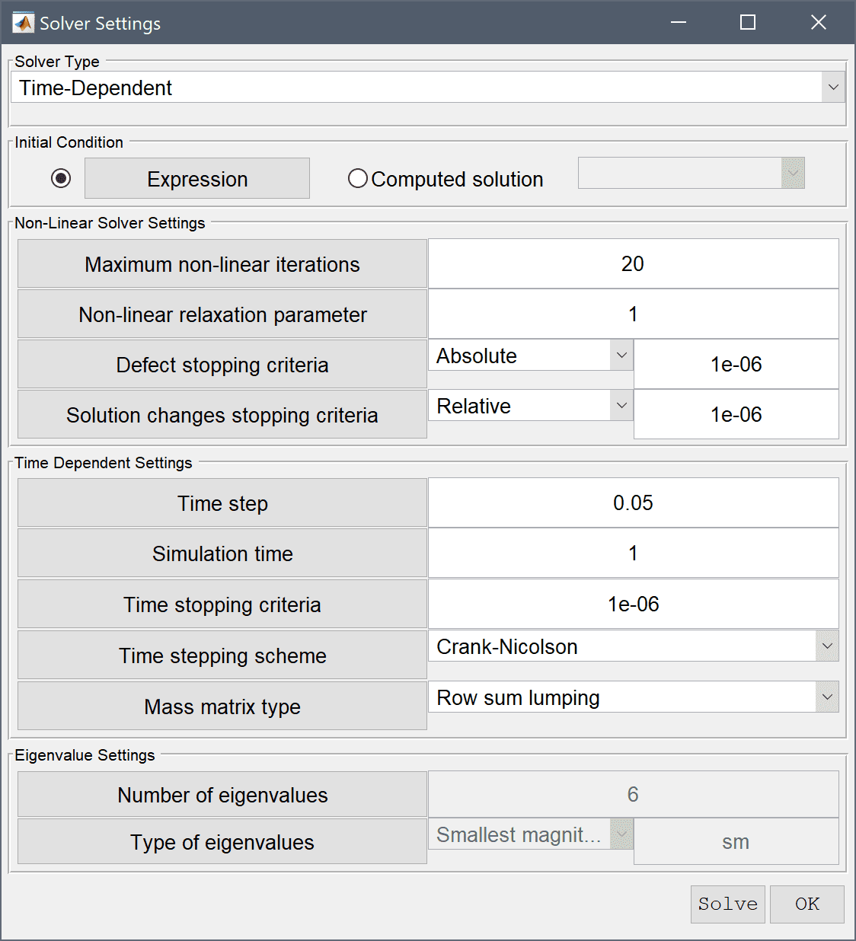Click the Expression button
The height and width of the screenshot is (941, 856).
pyautogui.click(x=197, y=178)
